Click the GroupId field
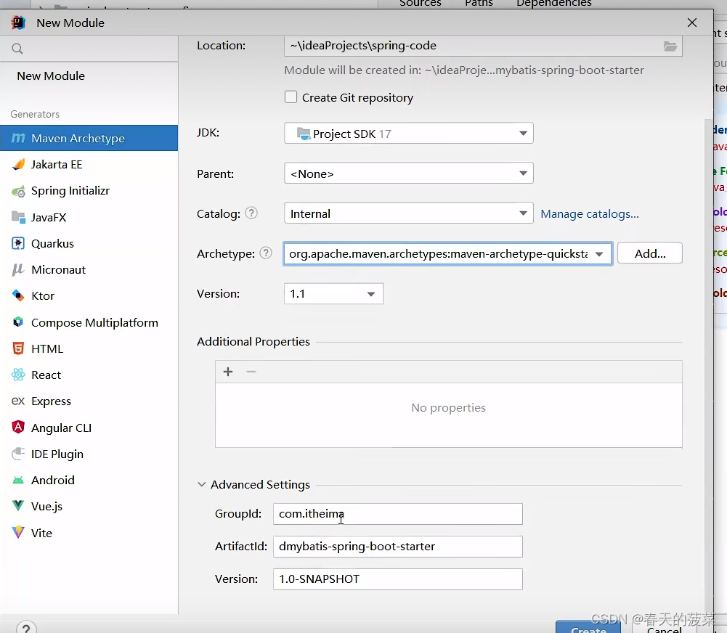 point(397,514)
